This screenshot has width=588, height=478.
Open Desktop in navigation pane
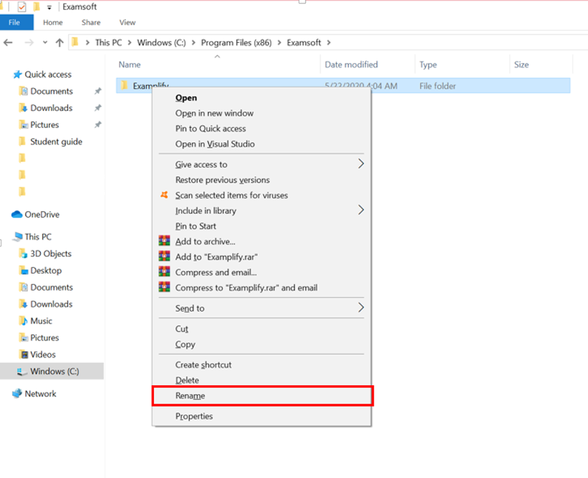pos(46,270)
